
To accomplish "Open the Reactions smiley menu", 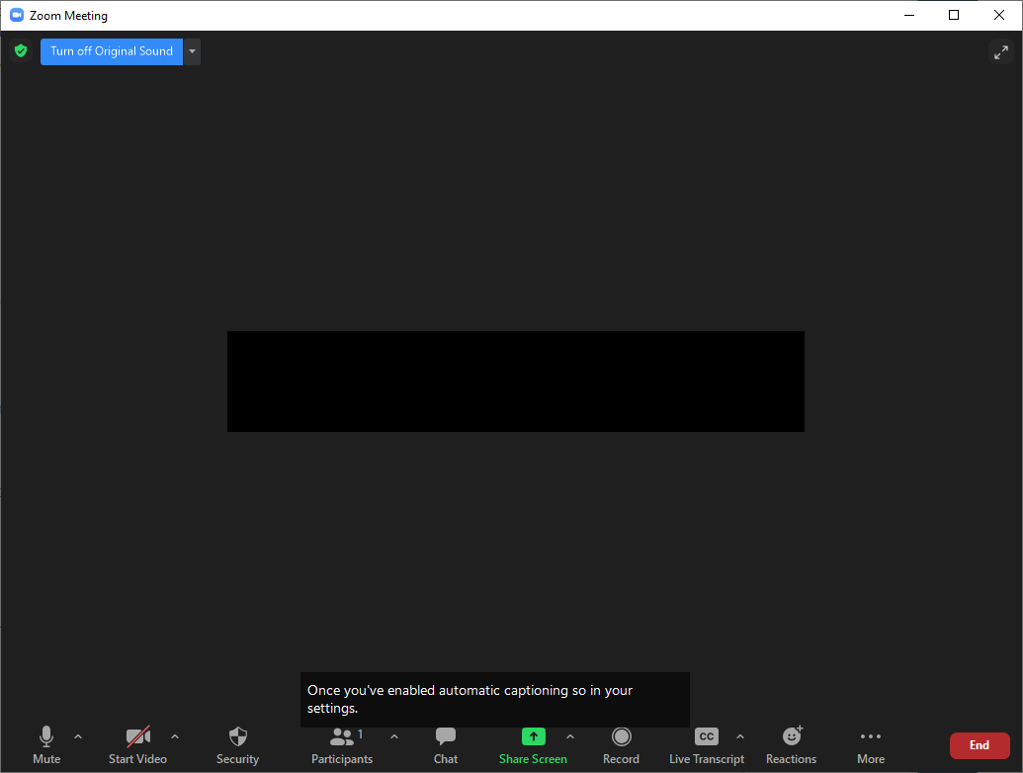I will point(792,744).
